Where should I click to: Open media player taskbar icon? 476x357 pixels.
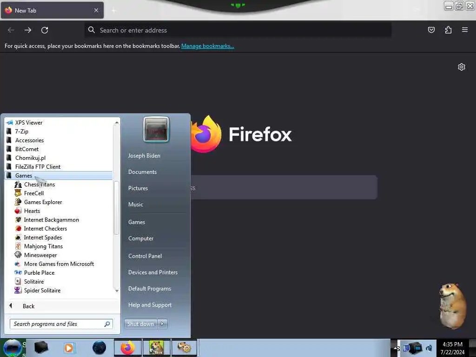pos(69,348)
